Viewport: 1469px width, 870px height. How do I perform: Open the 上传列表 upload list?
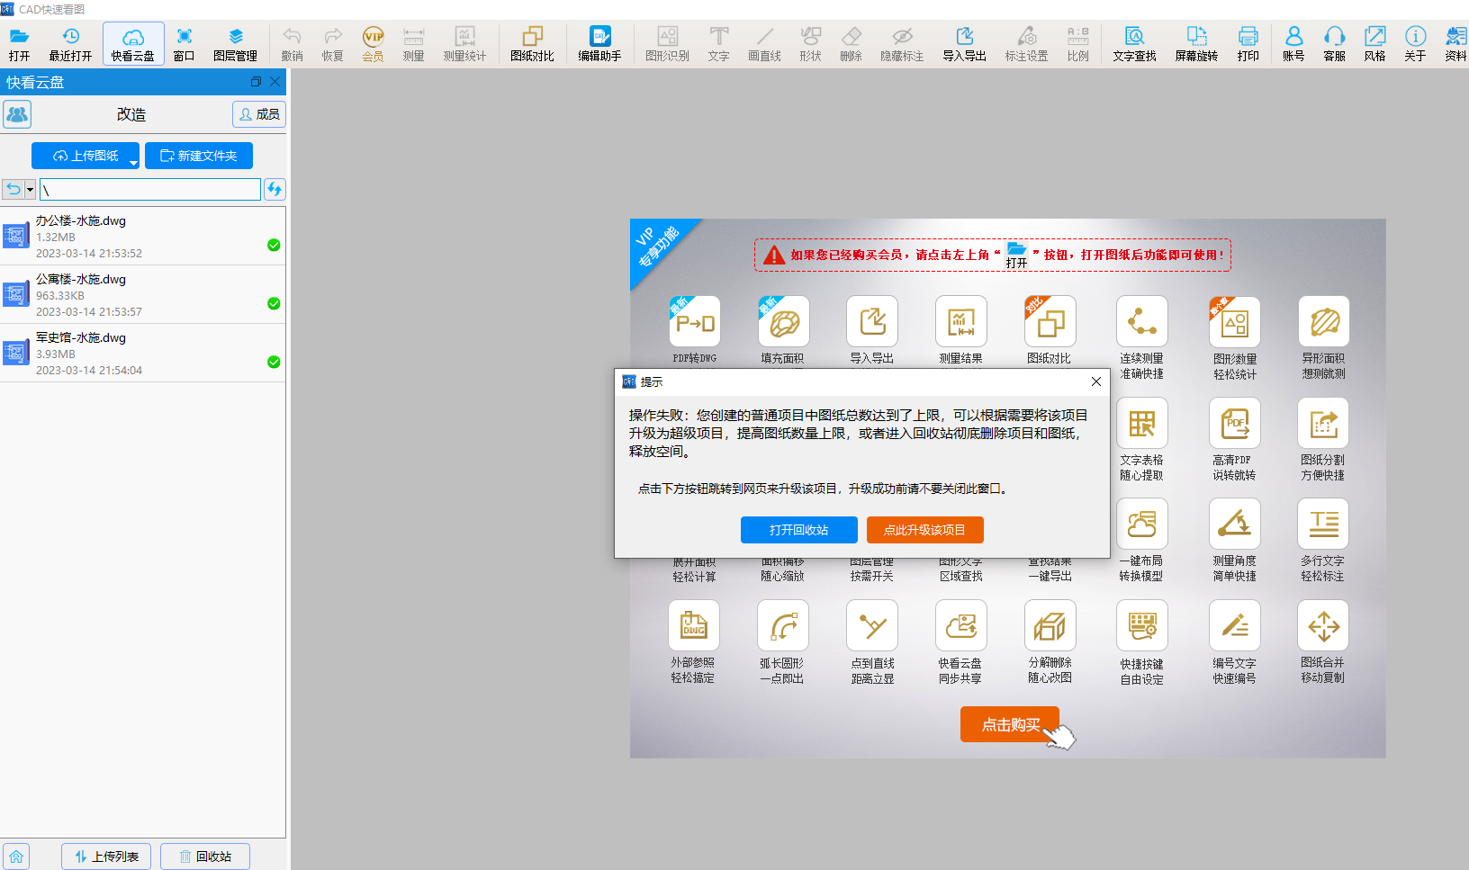pos(108,857)
